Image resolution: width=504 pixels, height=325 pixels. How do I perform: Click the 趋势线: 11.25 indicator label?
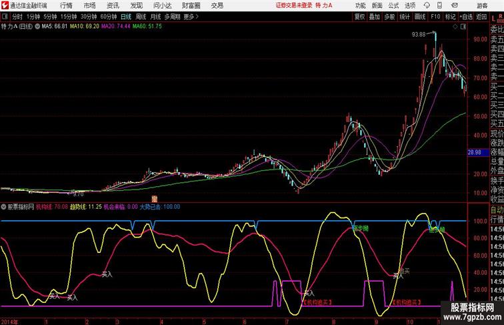tap(86, 207)
